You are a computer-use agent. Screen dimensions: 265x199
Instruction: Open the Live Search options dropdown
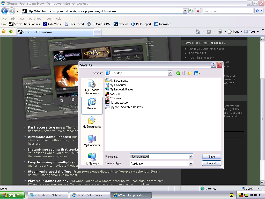[262, 11]
